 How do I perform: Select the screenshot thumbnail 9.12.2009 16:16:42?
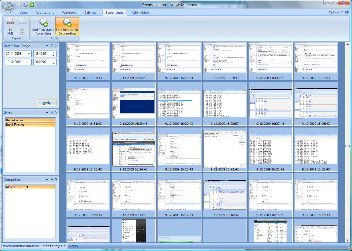(225, 195)
